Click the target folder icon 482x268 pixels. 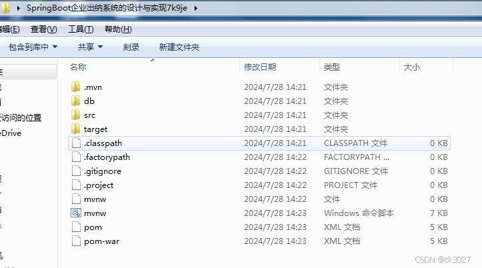point(75,129)
